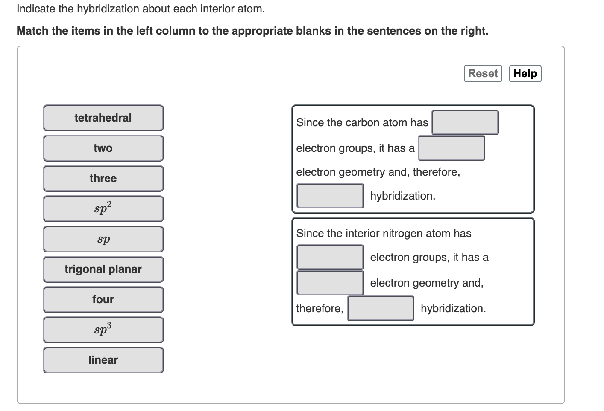
Task: Open the Help dialog
Action: click(x=525, y=73)
